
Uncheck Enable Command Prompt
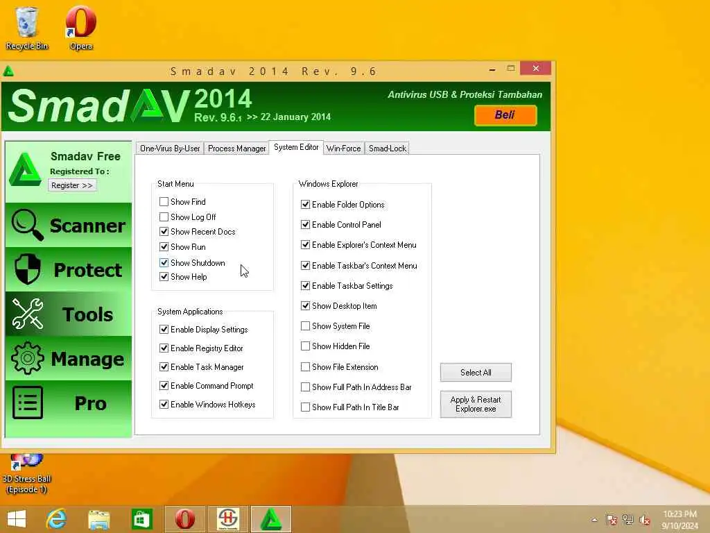point(164,386)
